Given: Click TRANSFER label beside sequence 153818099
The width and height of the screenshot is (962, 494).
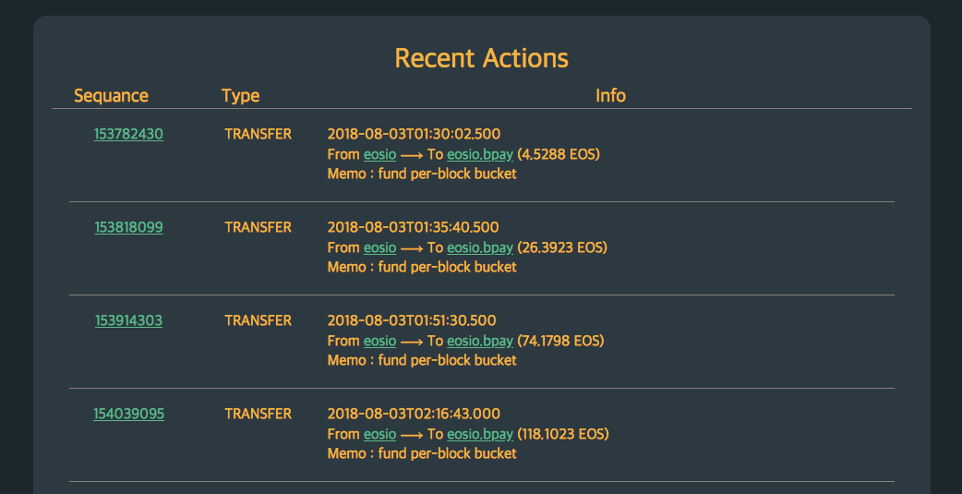Looking at the screenshot, I should [258, 227].
